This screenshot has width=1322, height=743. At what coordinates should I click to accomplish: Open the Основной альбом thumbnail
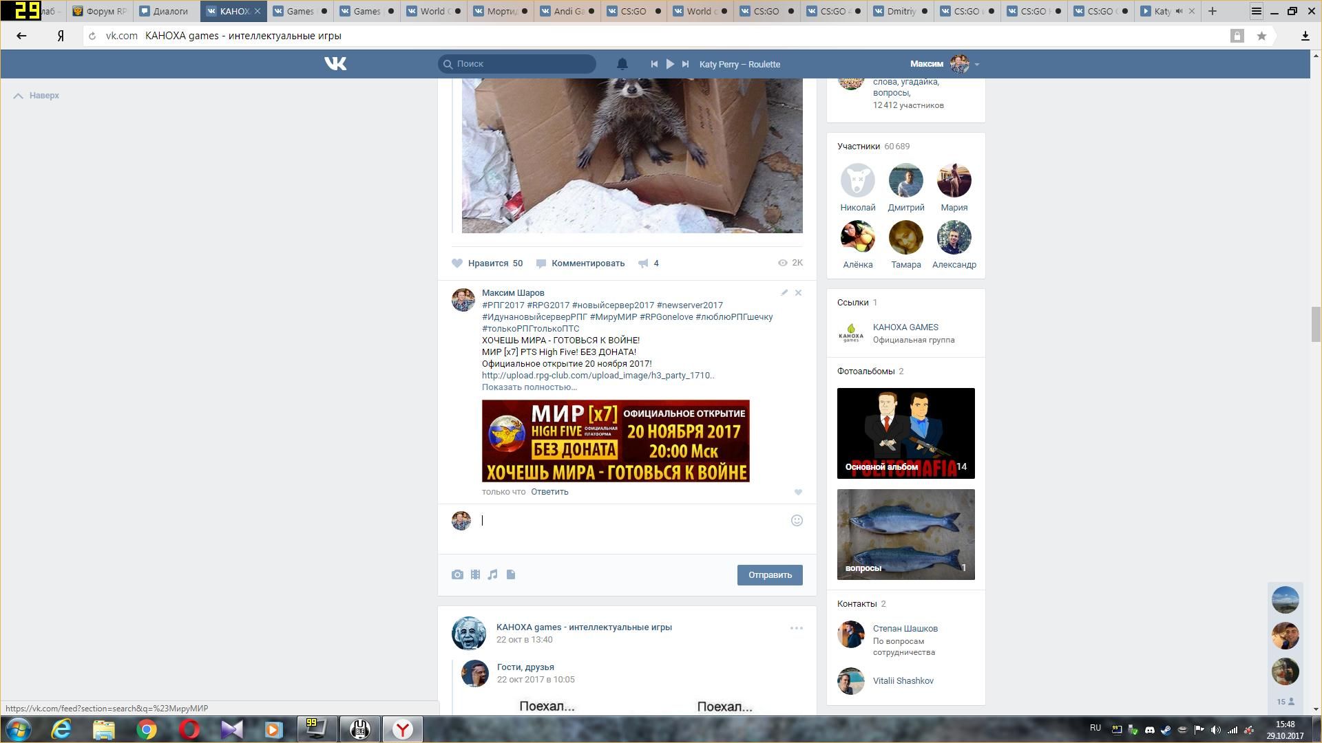905,433
